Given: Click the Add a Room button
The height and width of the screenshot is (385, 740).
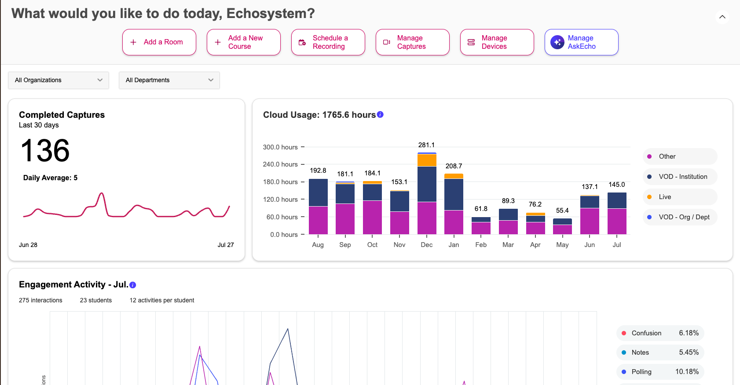Looking at the screenshot, I should [159, 42].
